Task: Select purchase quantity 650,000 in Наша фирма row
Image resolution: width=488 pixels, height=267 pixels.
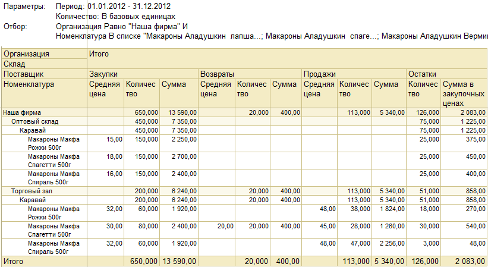Action: [x=142, y=112]
